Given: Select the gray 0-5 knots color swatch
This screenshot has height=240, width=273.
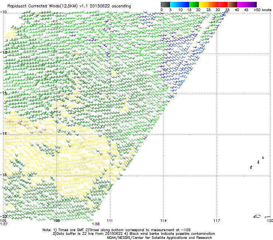Looking at the screenshot, I should [x=166, y=4].
